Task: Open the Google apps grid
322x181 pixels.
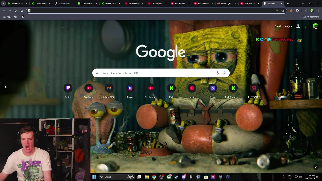Action: pyautogui.click(x=307, y=26)
